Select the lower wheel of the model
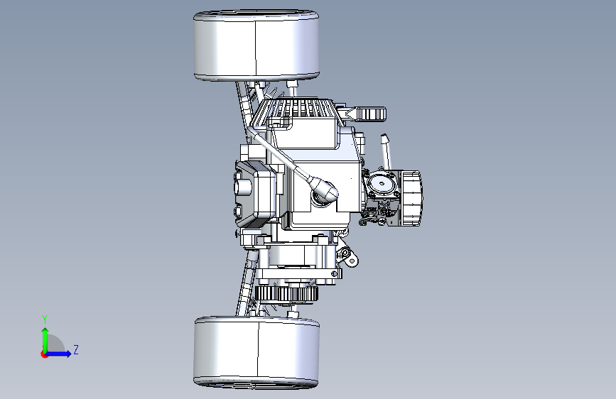The width and height of the screenshot is (616, 399). pos(256,352)
